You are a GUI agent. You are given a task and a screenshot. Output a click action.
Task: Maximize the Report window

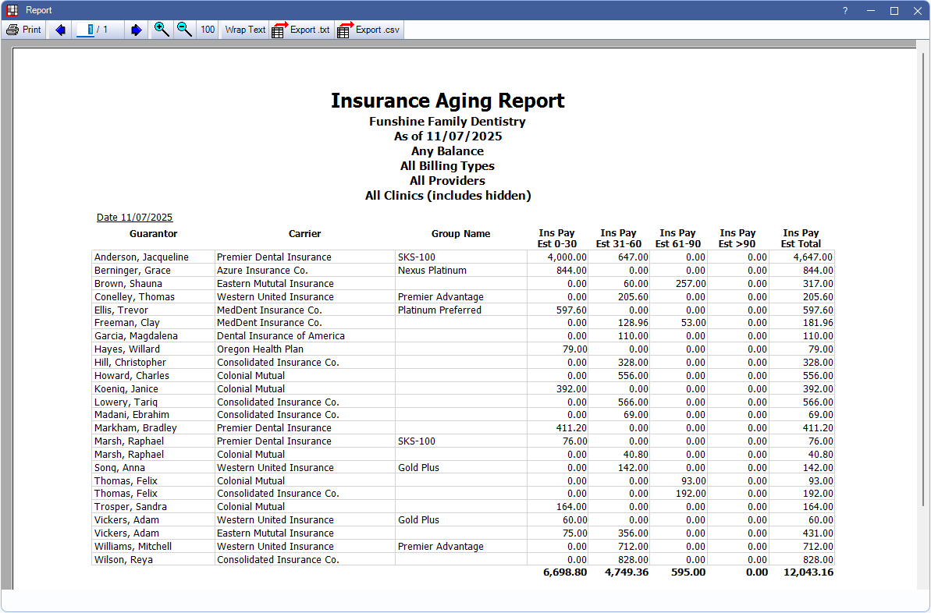click(x=894, y=11)
